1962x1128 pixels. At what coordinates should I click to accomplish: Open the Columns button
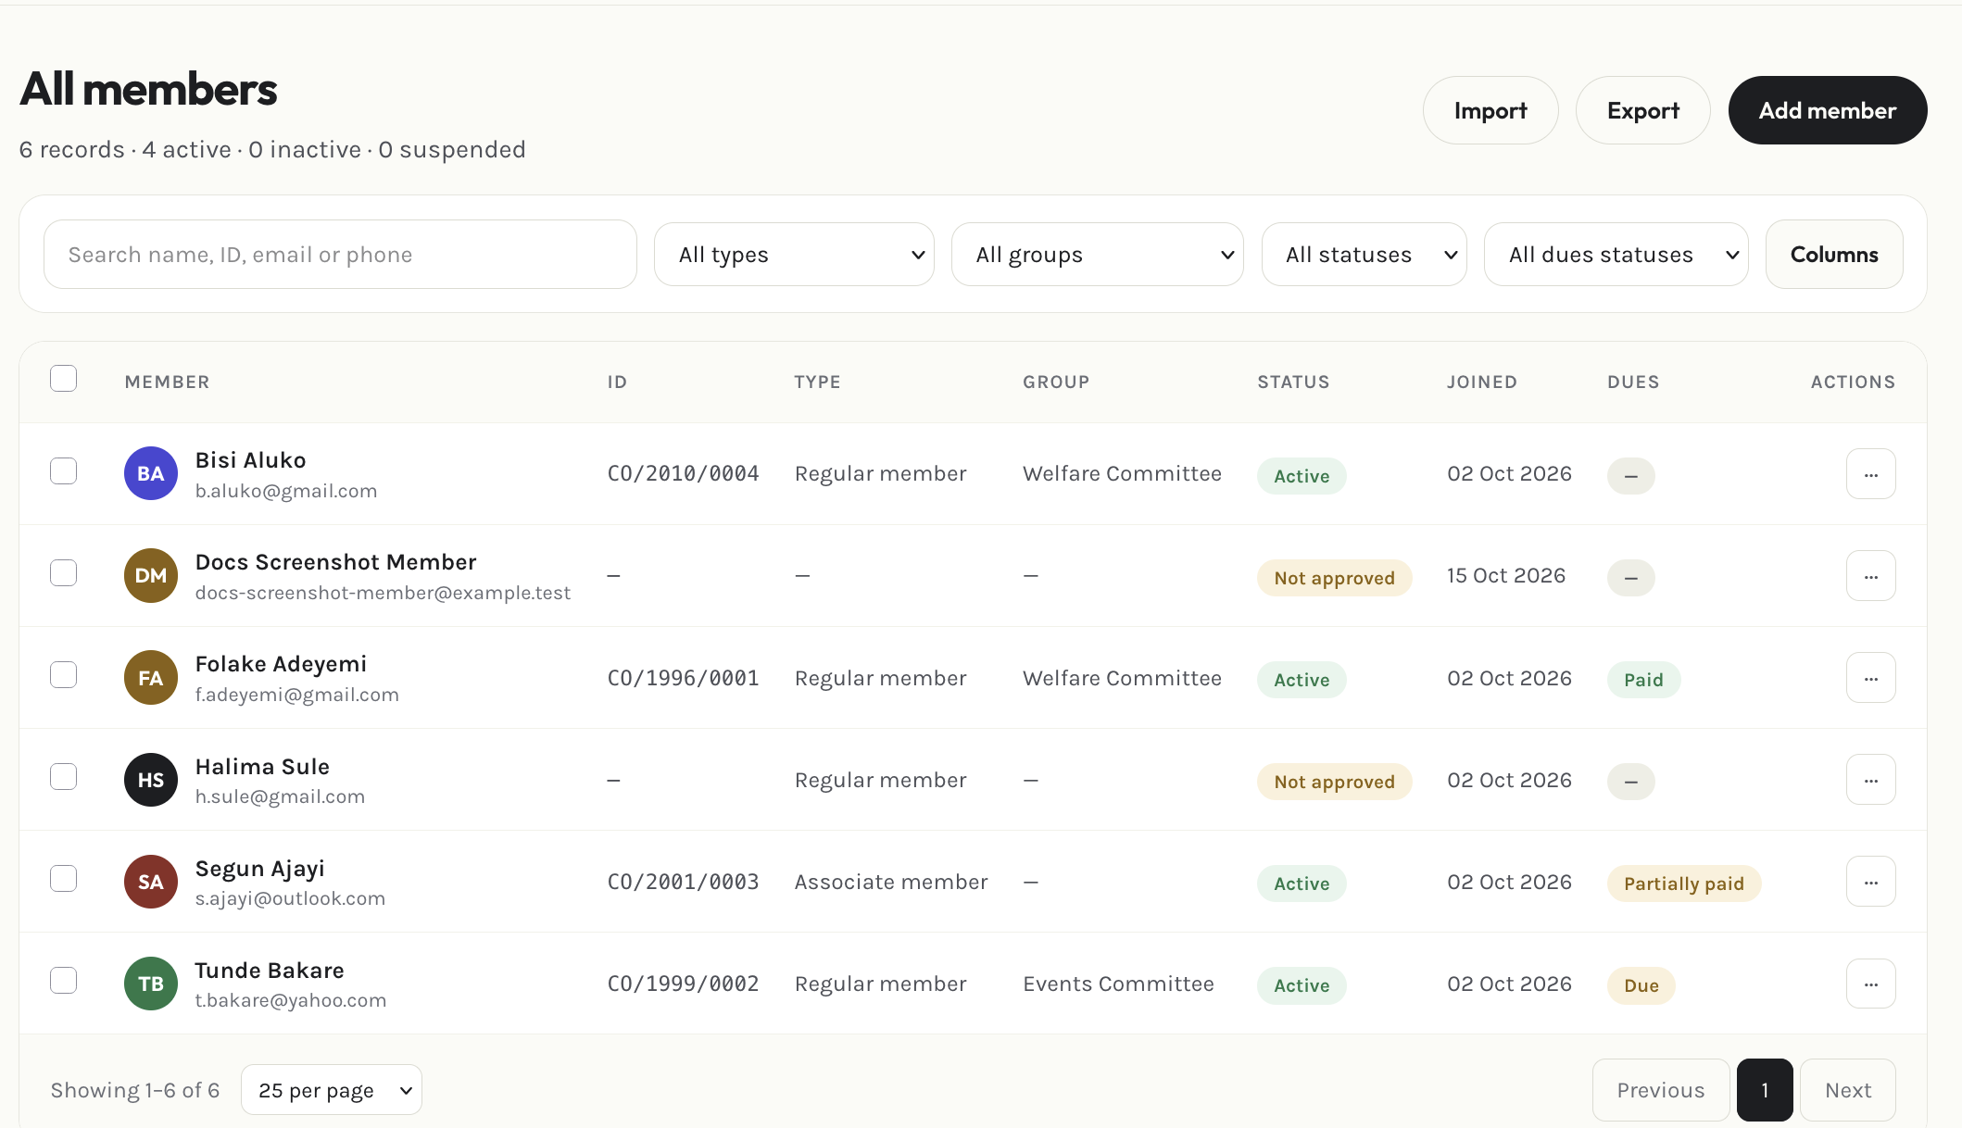[1834, 255]
